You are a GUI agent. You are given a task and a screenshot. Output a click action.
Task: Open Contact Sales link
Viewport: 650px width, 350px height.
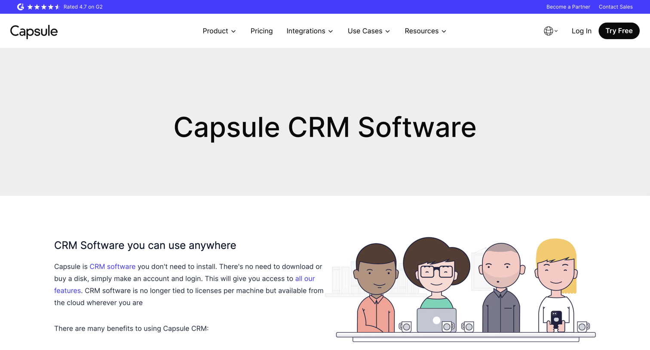(615, 7)
